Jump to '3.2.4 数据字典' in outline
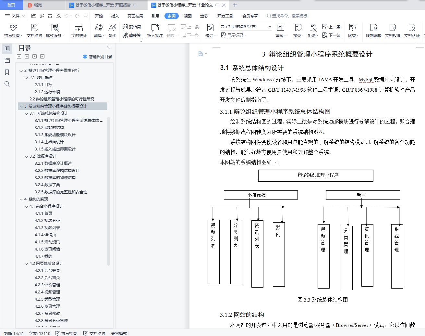The width and height of the screenshot is (425, 336). coord(47,185)
